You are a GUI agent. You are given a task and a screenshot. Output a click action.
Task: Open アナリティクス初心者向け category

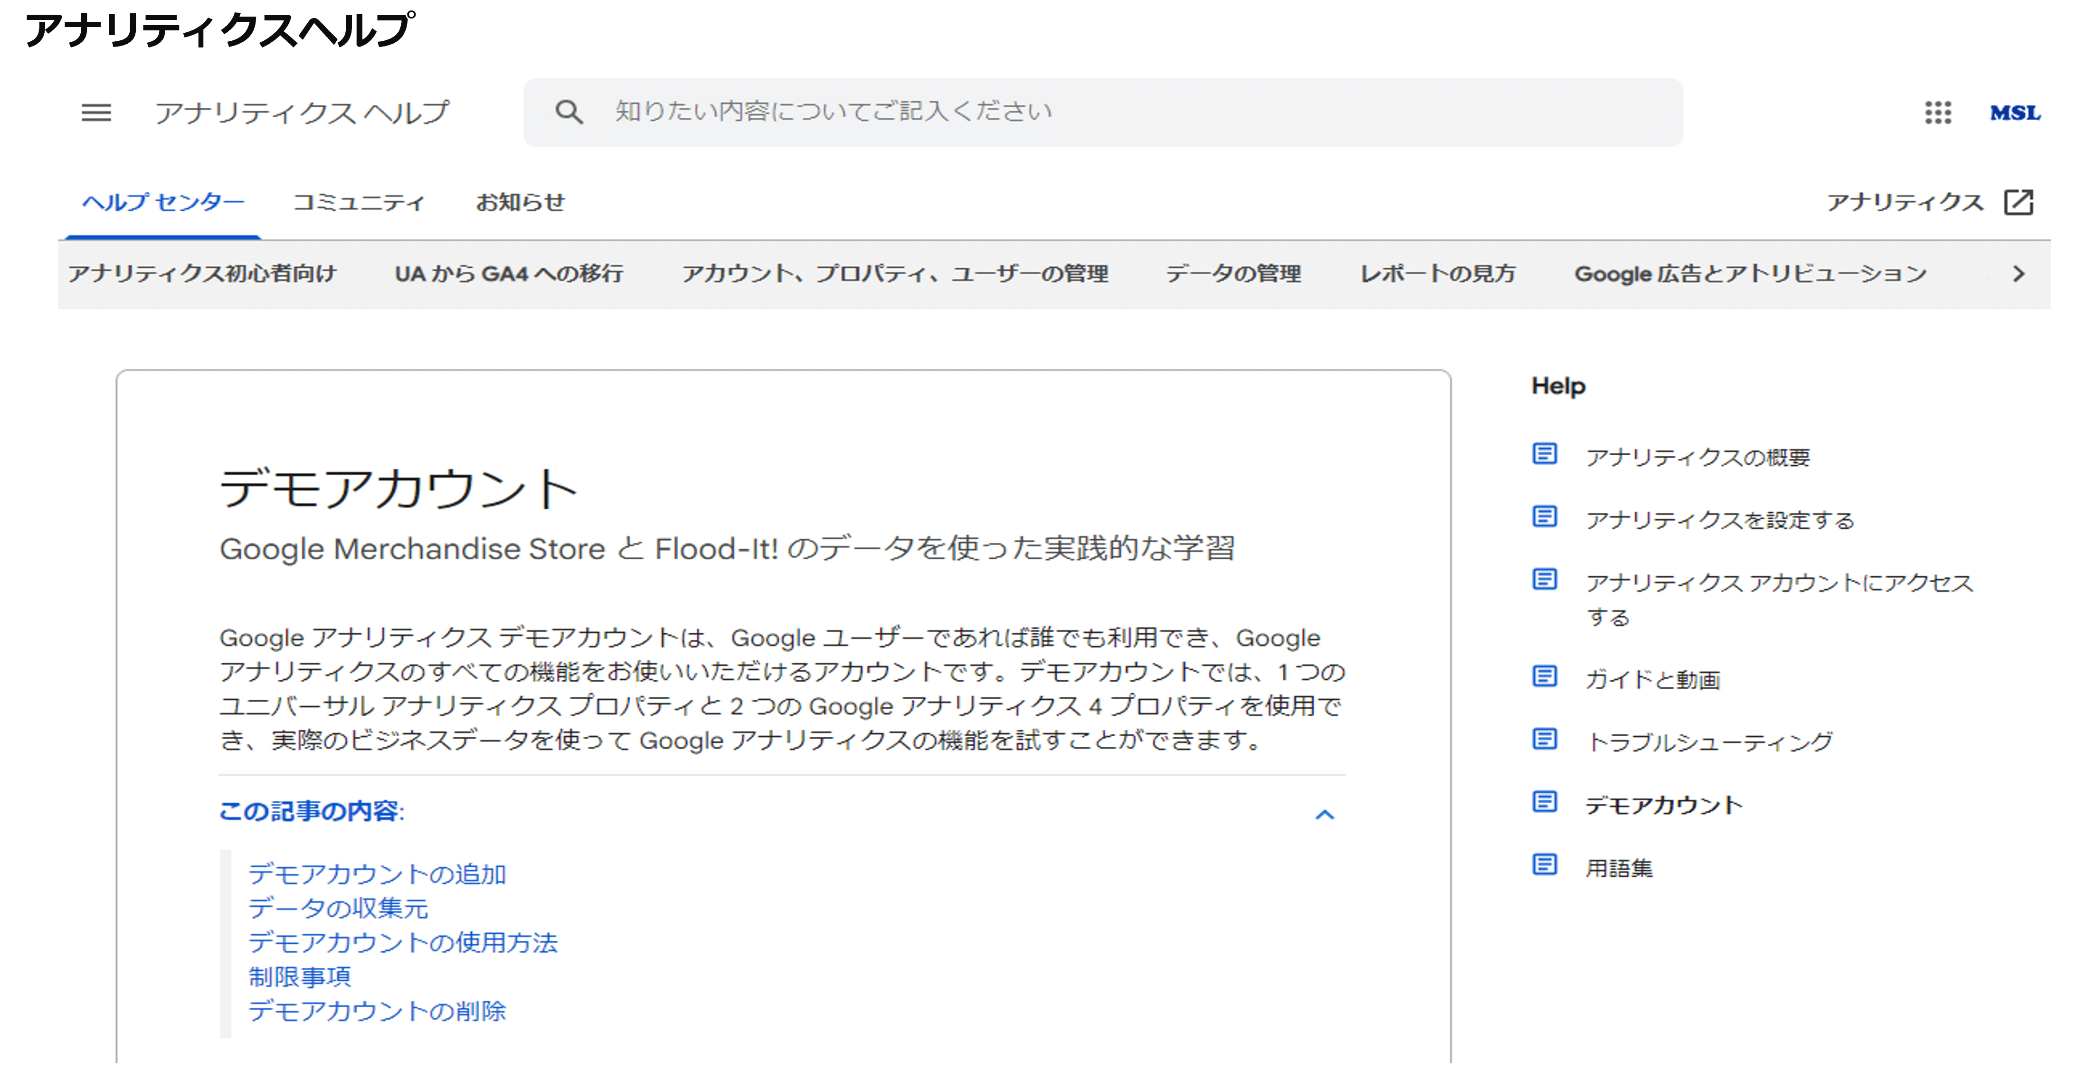tap(202, 274)
